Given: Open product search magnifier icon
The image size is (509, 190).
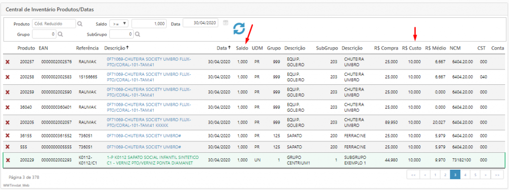Looking at the screenshot, I should point(80,24).
